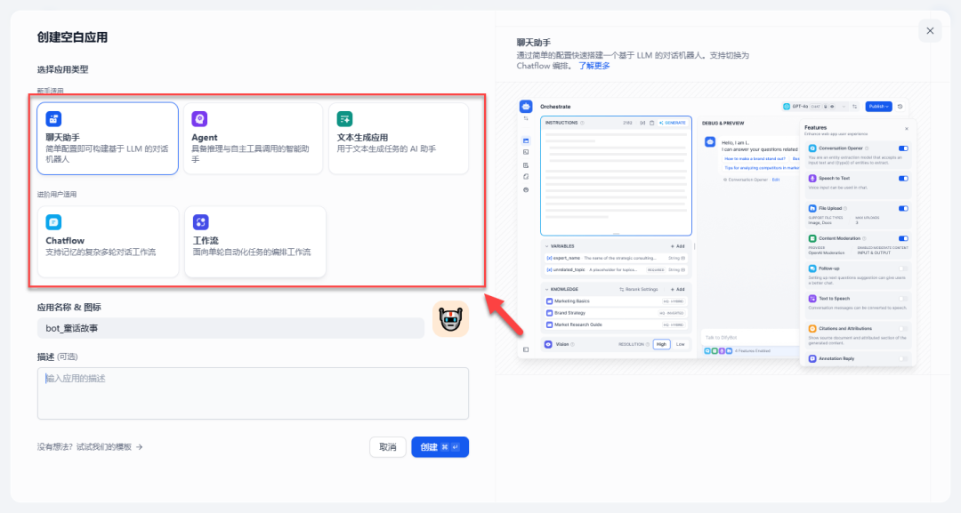Click the Citations and Attributions icon
This screenshot has height=513, width=961.
point(812,328)
